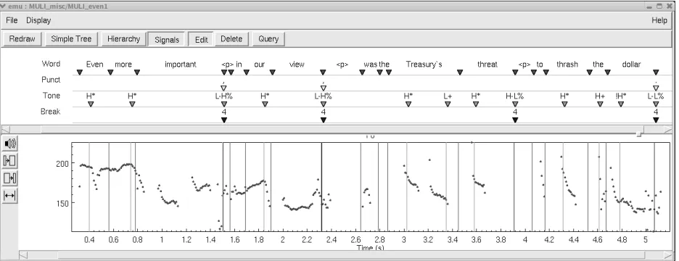This screenshot has width=679, height=261.
Task: Select the H-L% tone label
Action: [x=515, y=96]
